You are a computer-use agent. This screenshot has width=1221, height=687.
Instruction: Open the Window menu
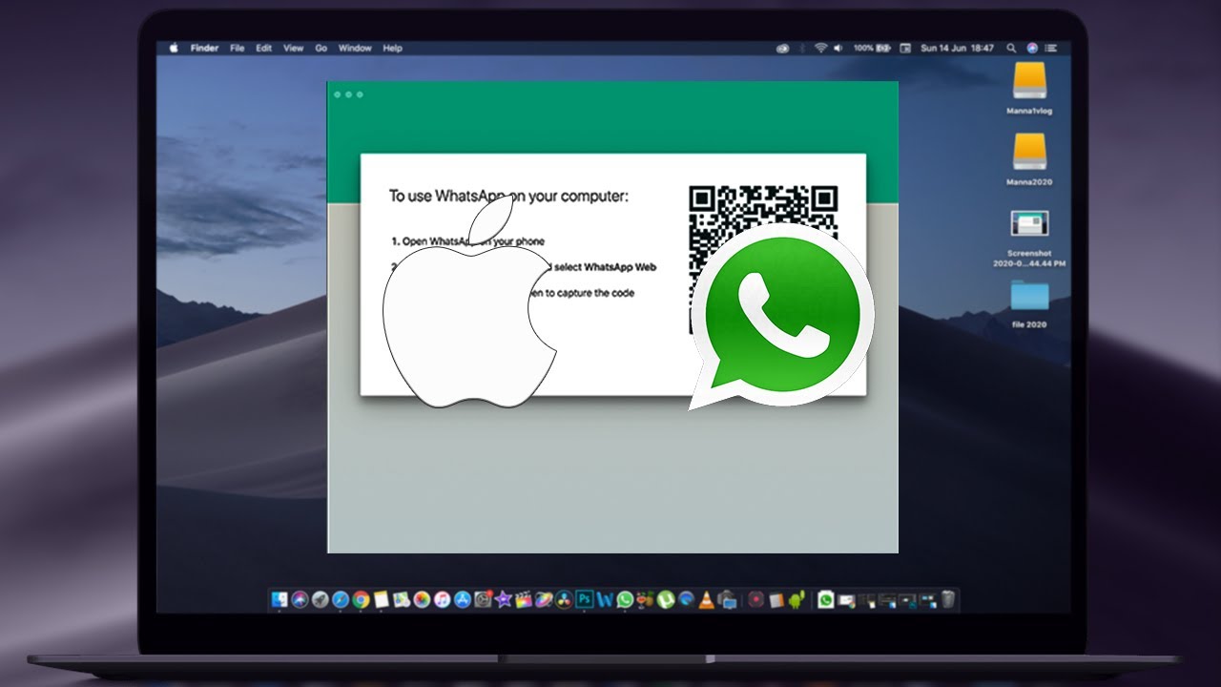(x=355, y=48)
